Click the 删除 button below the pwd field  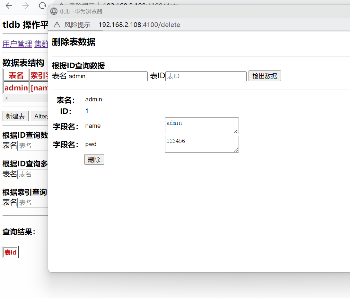[94, 160]
